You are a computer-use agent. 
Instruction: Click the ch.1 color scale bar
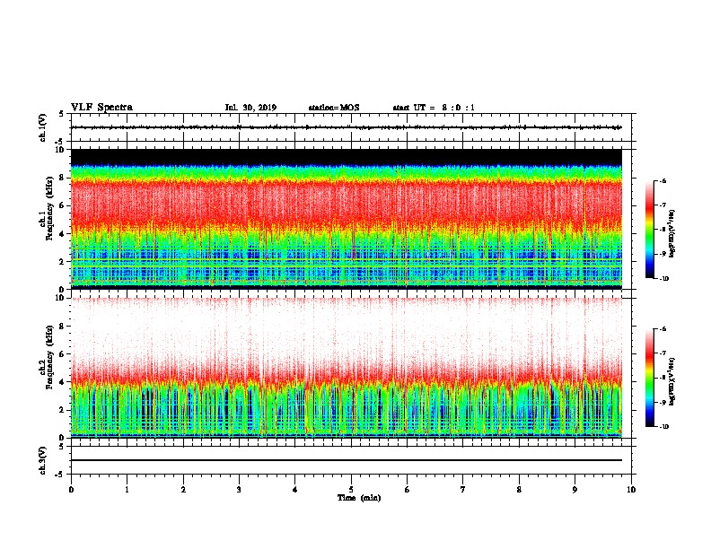(649, 230)
